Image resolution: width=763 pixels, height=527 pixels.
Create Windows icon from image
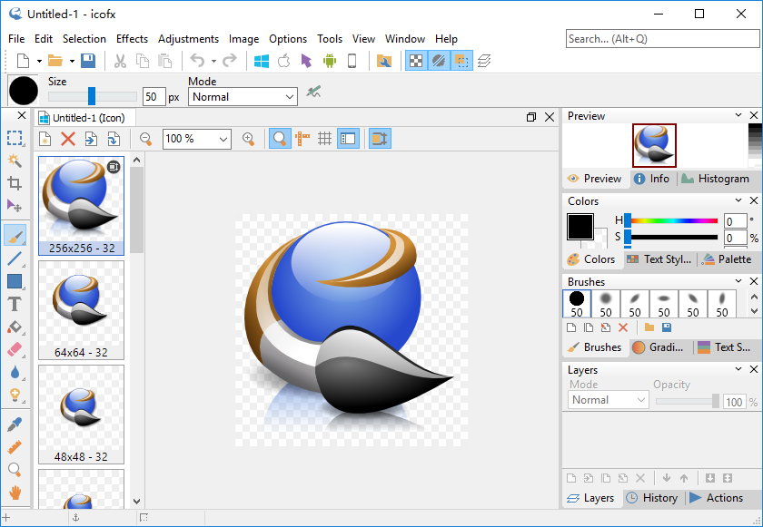262,61
